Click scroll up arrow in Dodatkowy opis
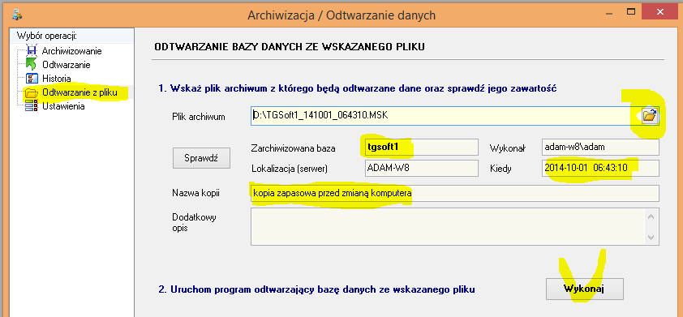 click(x=651, y=216)
